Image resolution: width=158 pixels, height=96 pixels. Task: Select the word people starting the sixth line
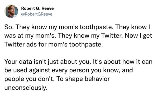(14, 79)
